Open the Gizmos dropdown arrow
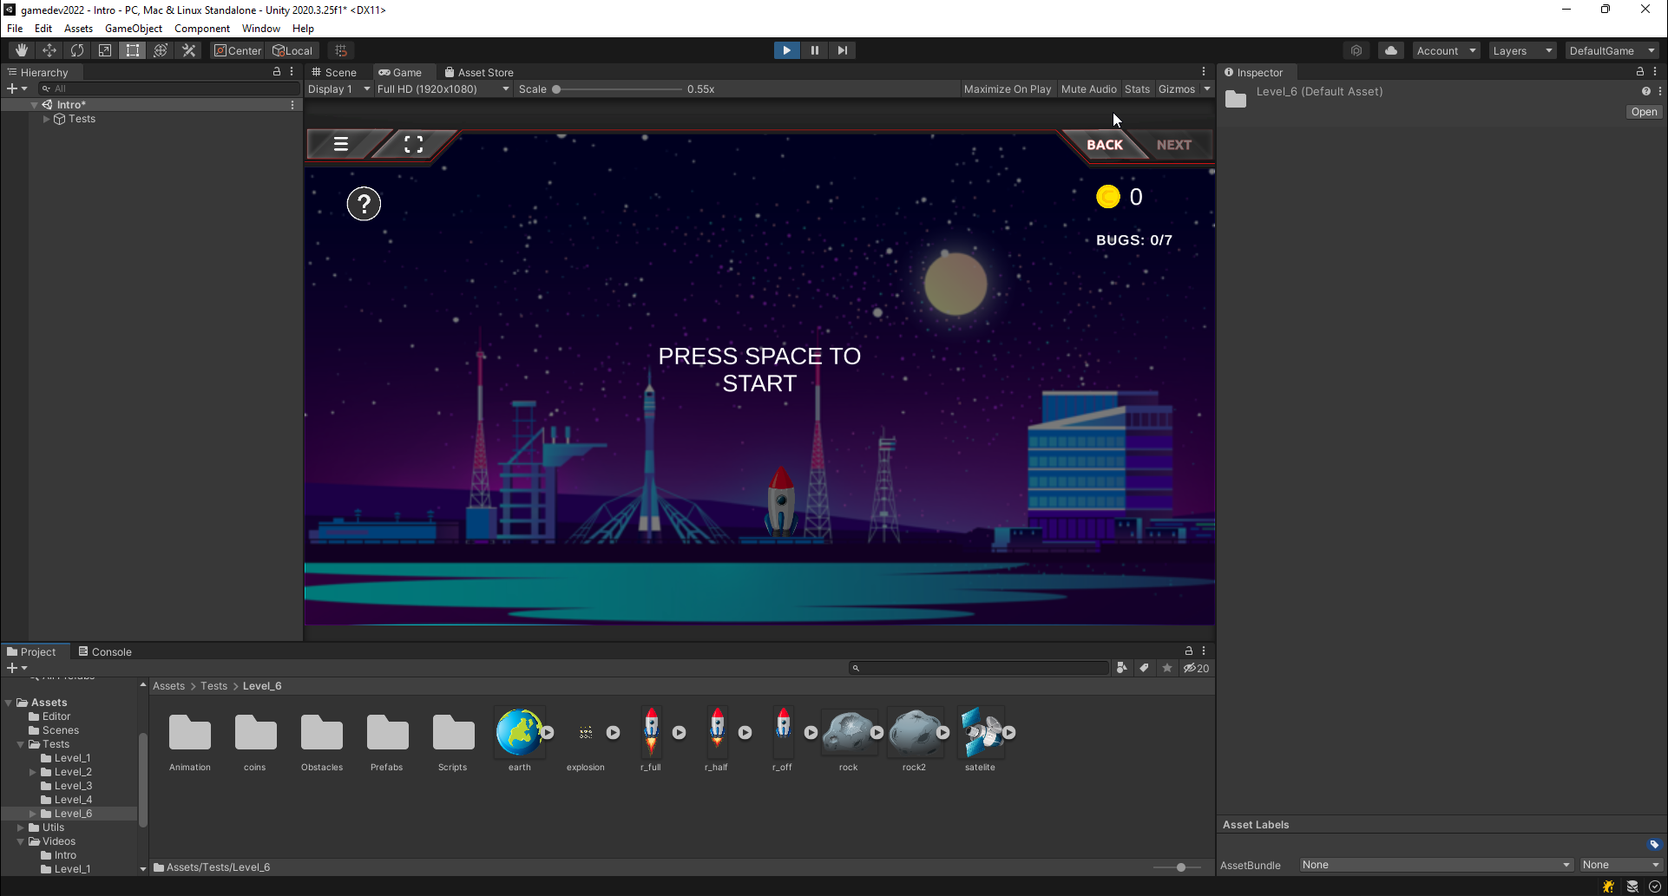The height and width of the screenshot is (896, 1668). [x=1207, y=88]
